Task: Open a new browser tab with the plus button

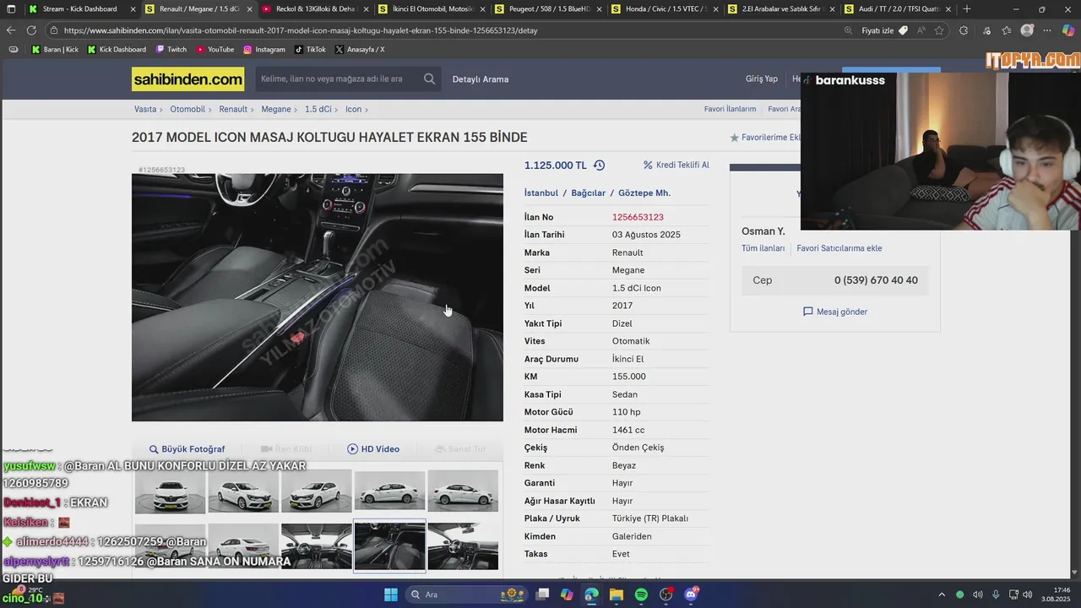Action: click(967, 9)
